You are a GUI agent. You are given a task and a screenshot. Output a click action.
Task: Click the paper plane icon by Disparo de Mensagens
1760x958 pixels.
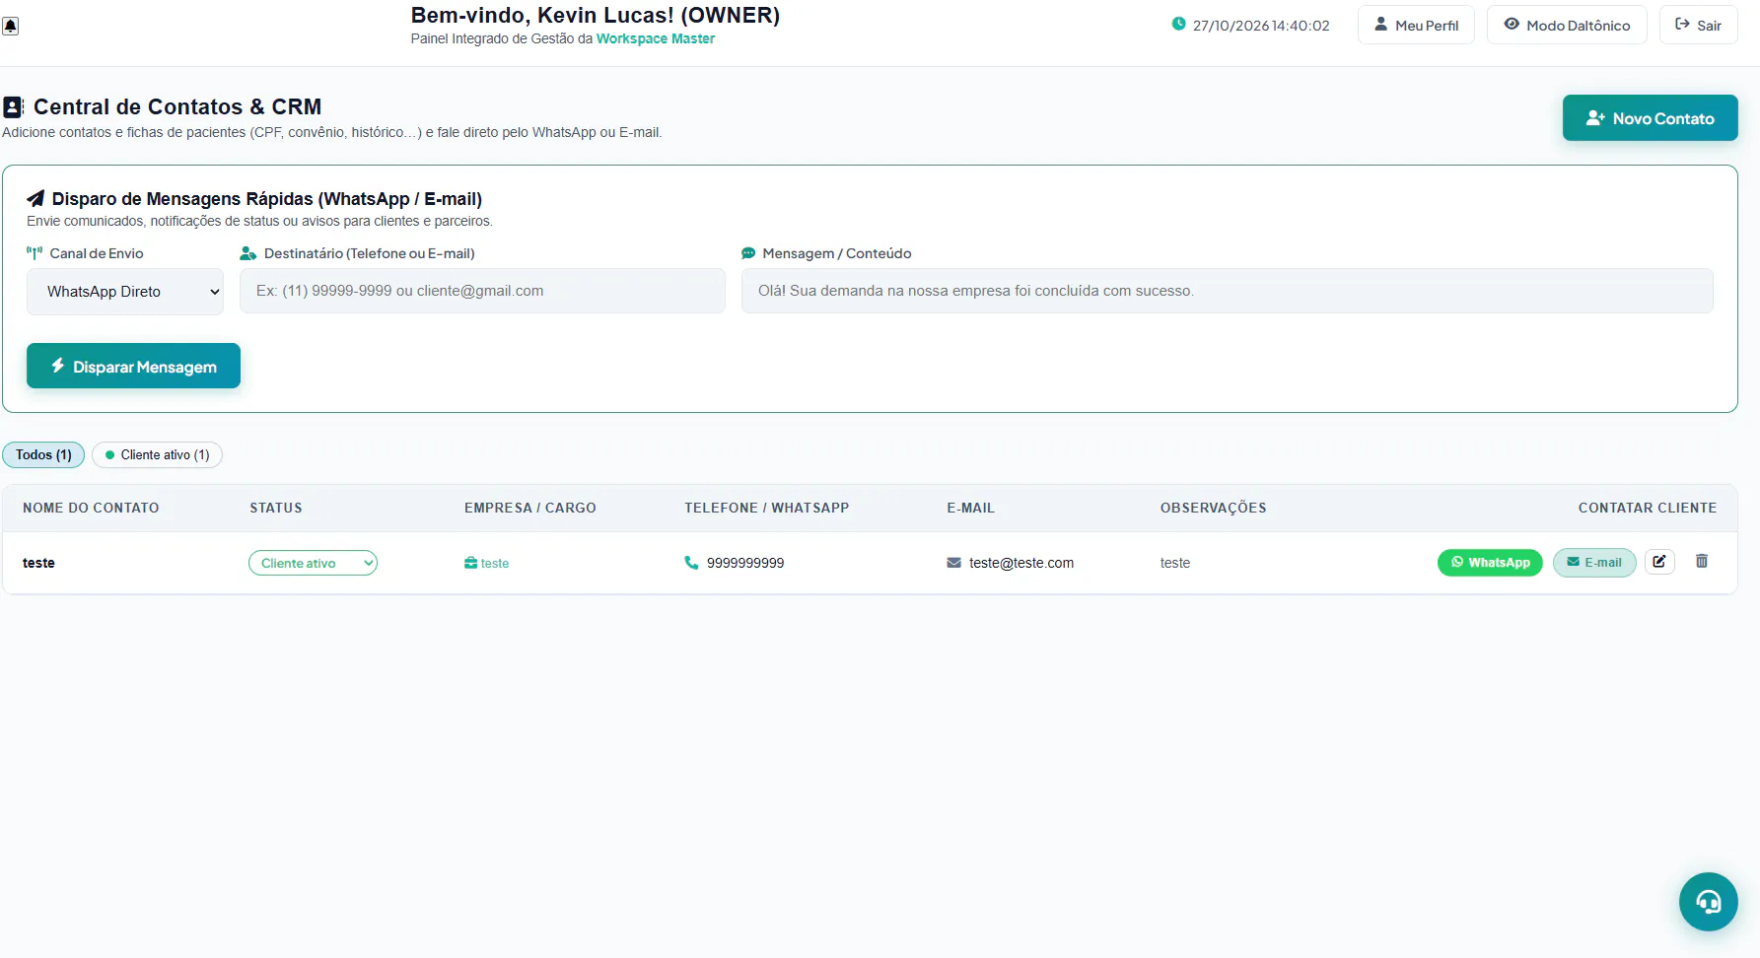click(x=35, y=198)
